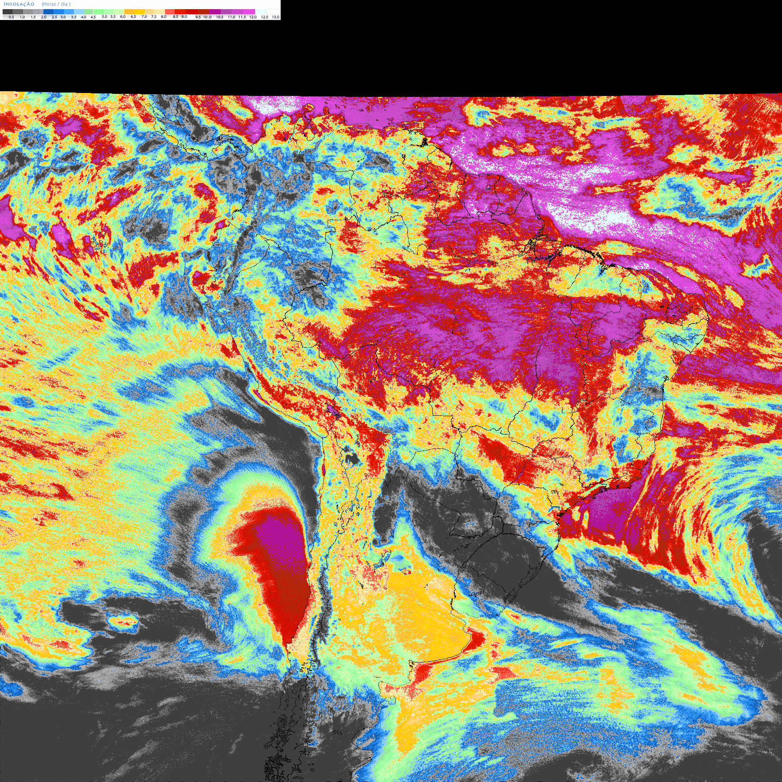Click the 2.0 legend value

pyautogui.click(x=43, y=17)
